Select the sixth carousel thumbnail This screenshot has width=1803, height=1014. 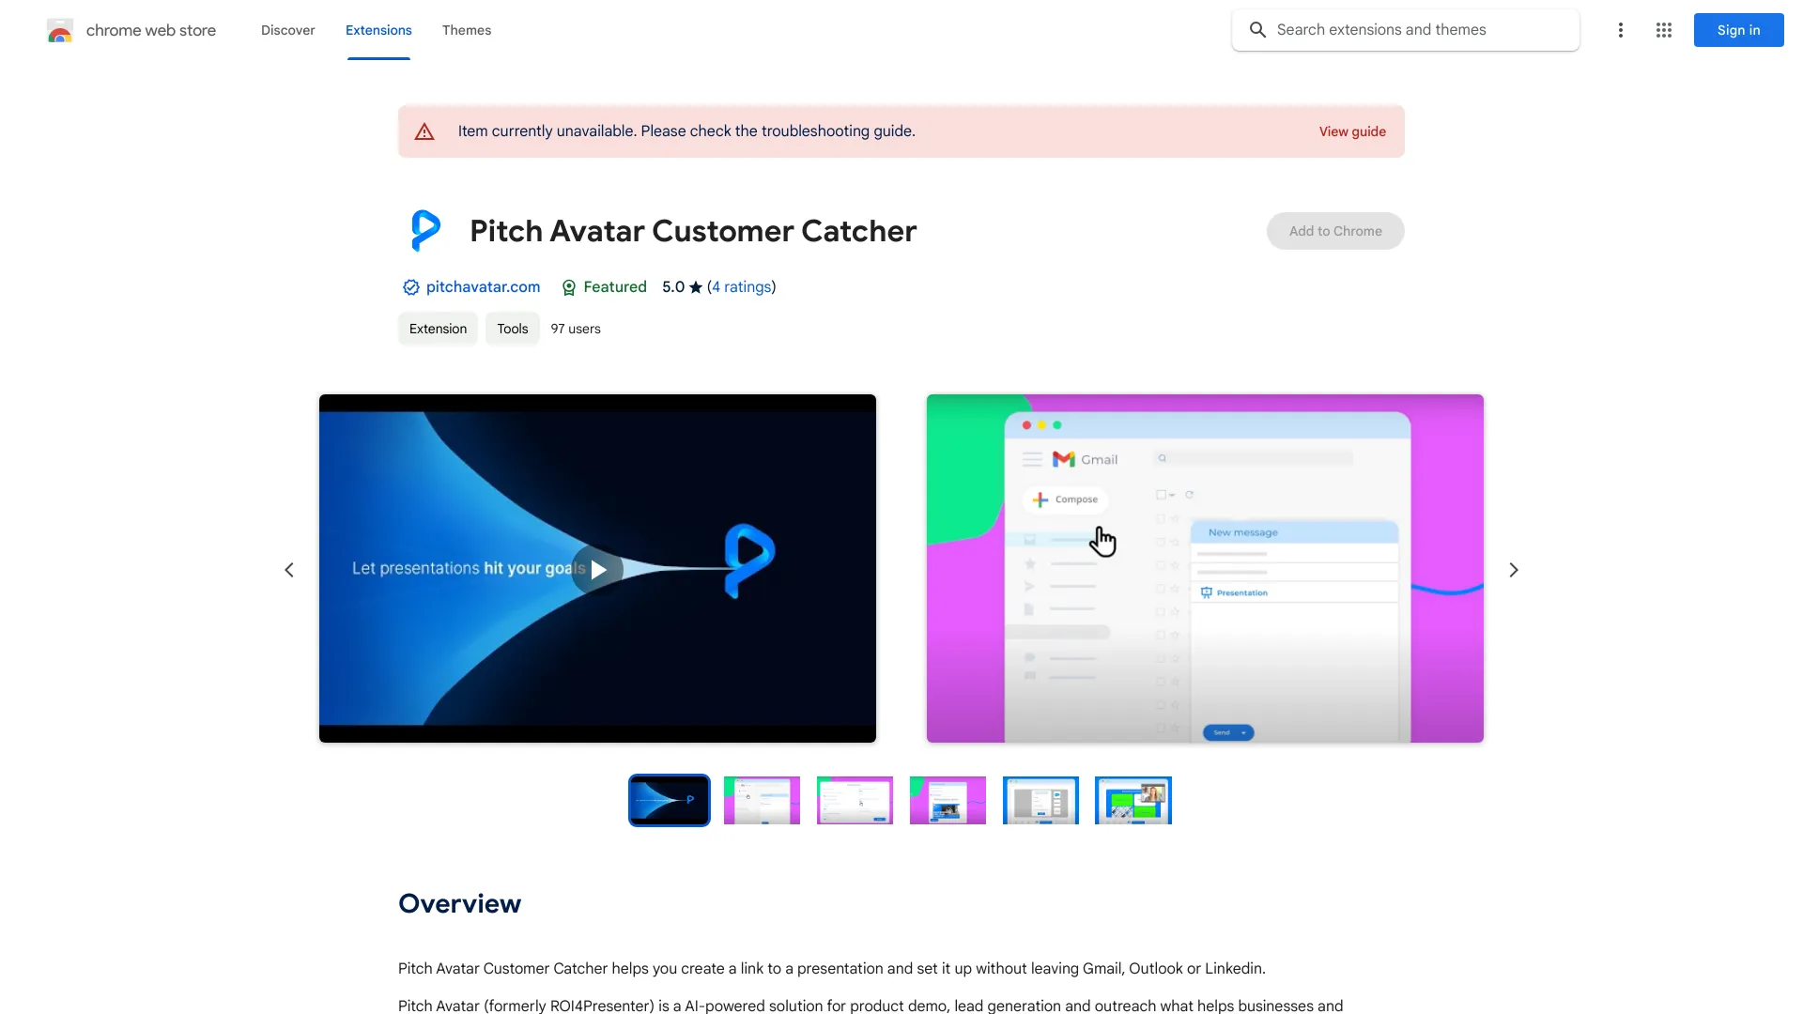tap(1133, 800)
